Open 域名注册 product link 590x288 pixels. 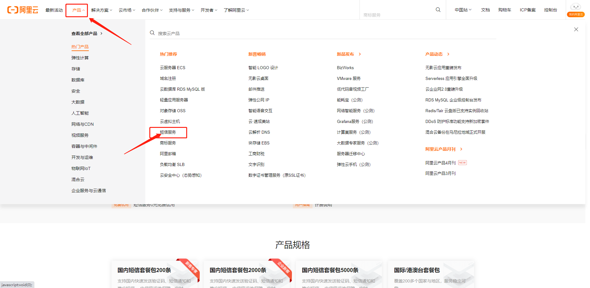pyautogui.click(x=168, y=78)
